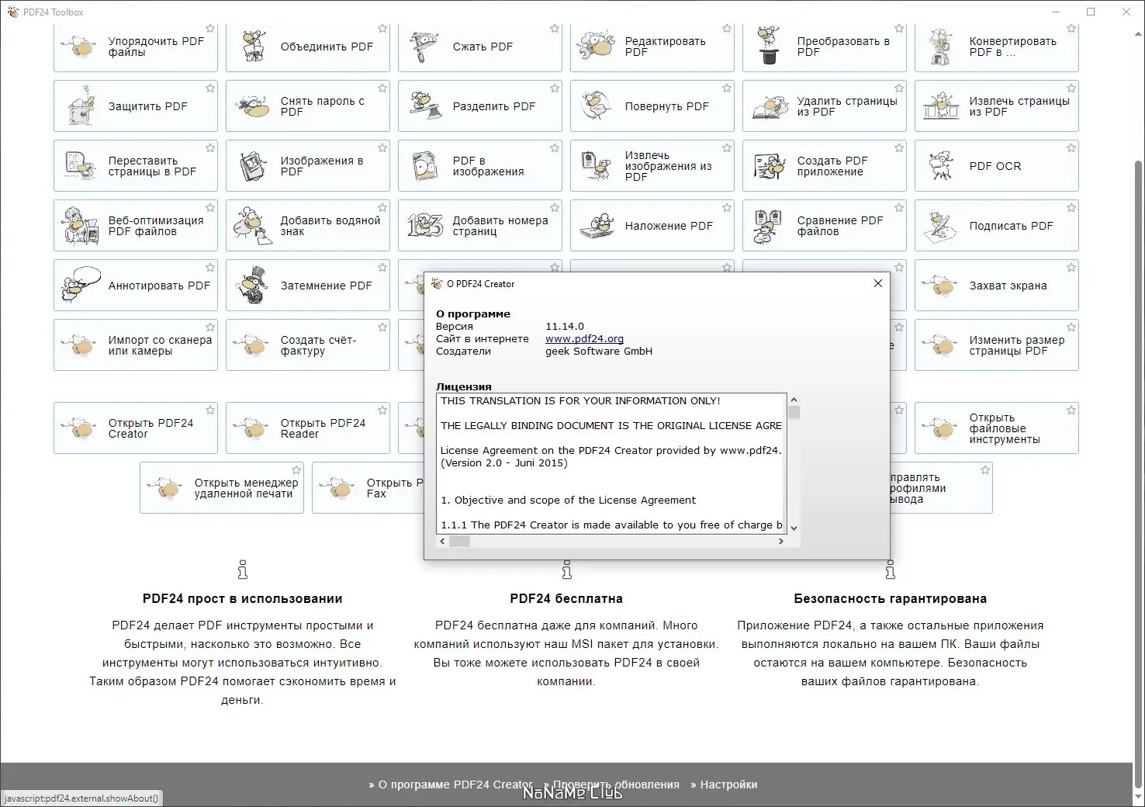Mark Защитить PDF as favorite

(210, 88)
